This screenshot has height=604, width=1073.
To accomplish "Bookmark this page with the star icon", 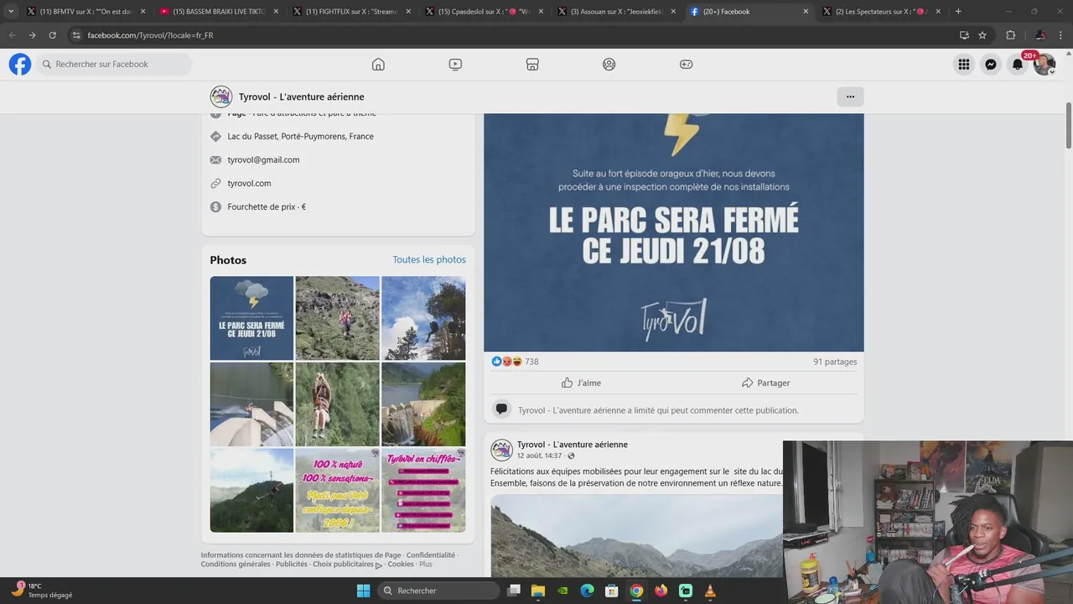I will click(982, 35).
